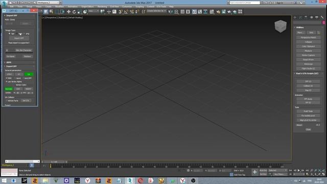327x184 pixels.
Task: Switch to Create command panel
Action: tap(295, 17)
